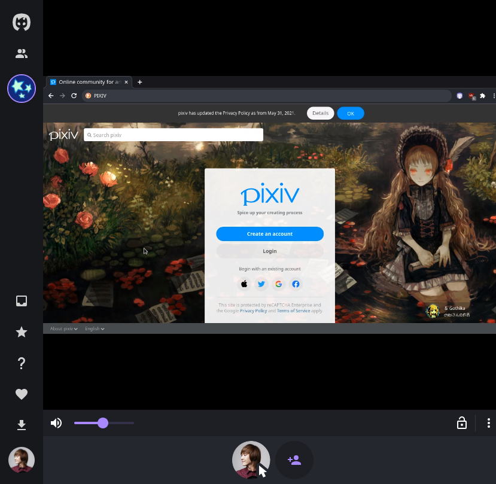
Task: Open the friends list icon
Action: [x=22, y=53]
